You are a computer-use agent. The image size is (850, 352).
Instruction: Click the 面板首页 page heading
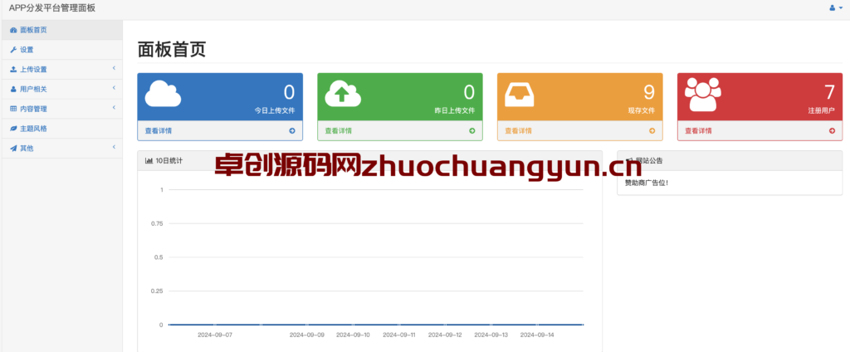point(172,49)
